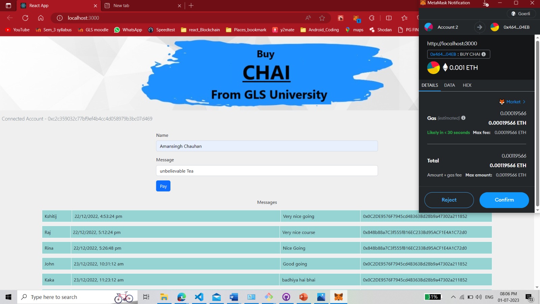This screenshot has width=540, height=304.
Task: Click the info icon beside BUY CHAI
Action: (x=484, y=54)
